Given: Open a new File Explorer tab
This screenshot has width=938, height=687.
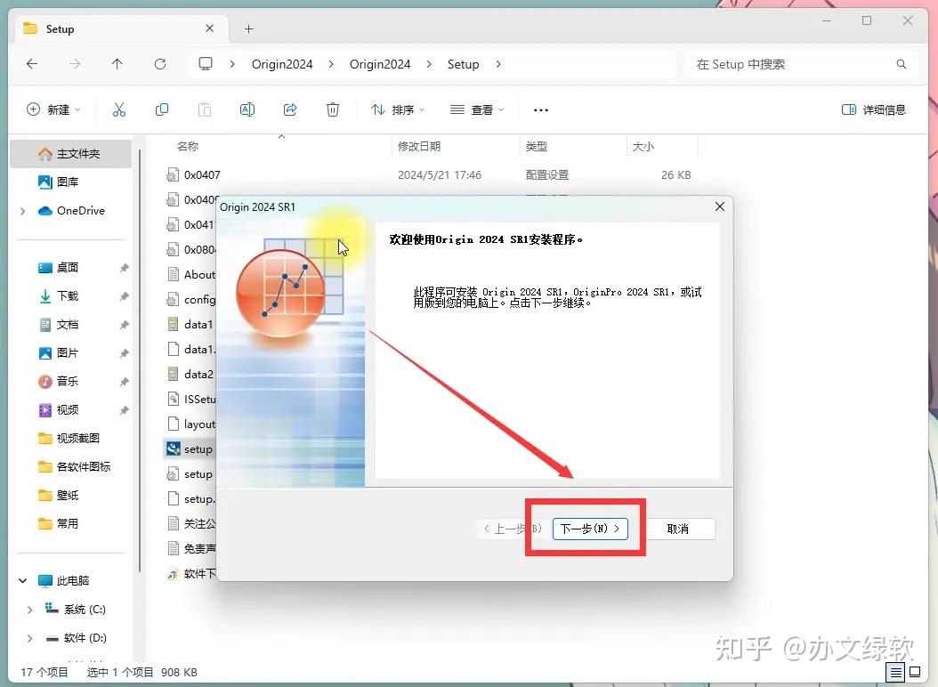Looking at the screenshot, I should point(247,28).
